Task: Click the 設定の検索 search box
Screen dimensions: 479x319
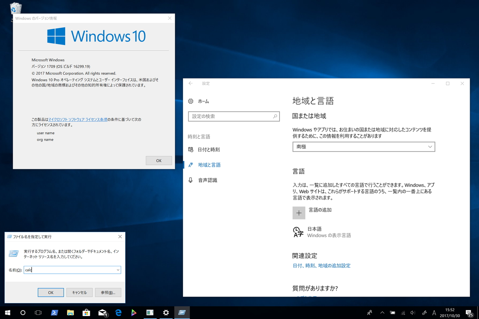Action: (x=234, y=116)
